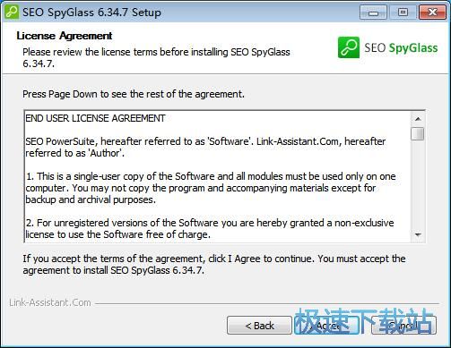Click the Press Page Down instruction text
The width and height of the screenshot is (451, 348).
tap(134, 94)
